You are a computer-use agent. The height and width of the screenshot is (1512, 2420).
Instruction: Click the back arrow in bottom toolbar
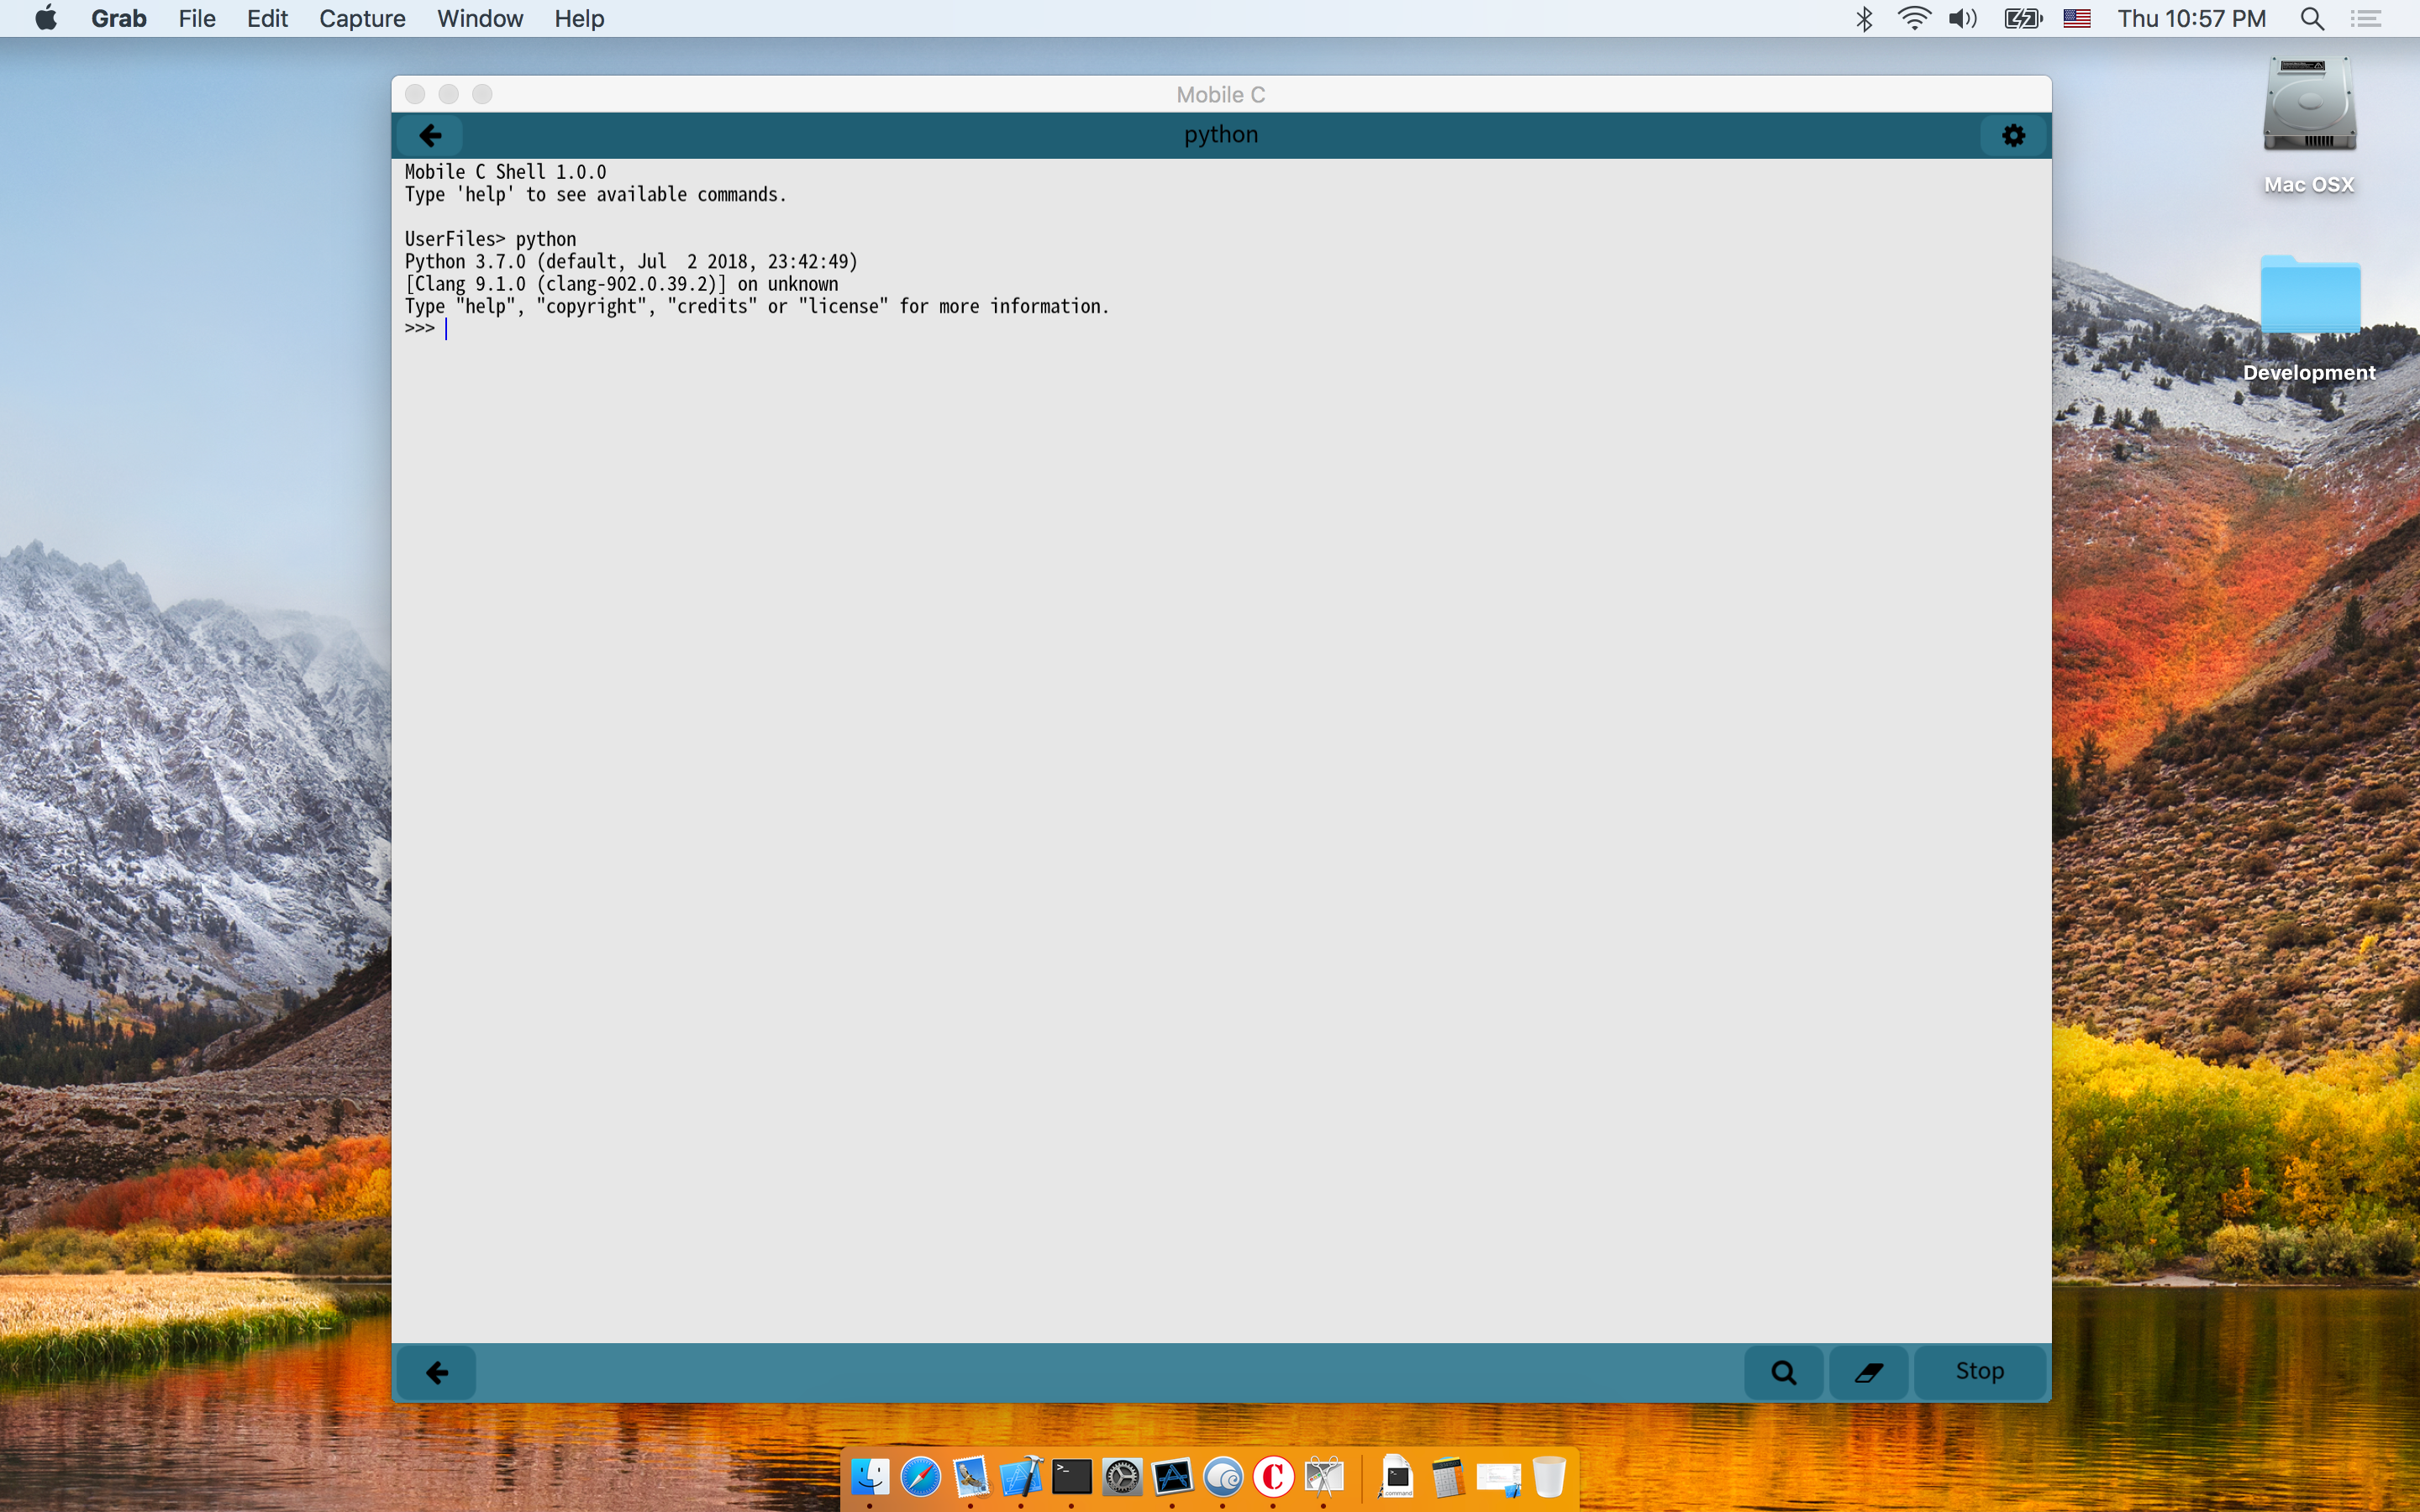click(x=437, y=1372)
